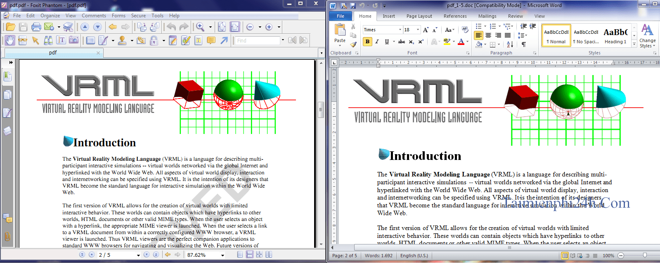Select the blue Arrow drawing tool
Viewport: 660px width, 263px height.
click(224, 40)
